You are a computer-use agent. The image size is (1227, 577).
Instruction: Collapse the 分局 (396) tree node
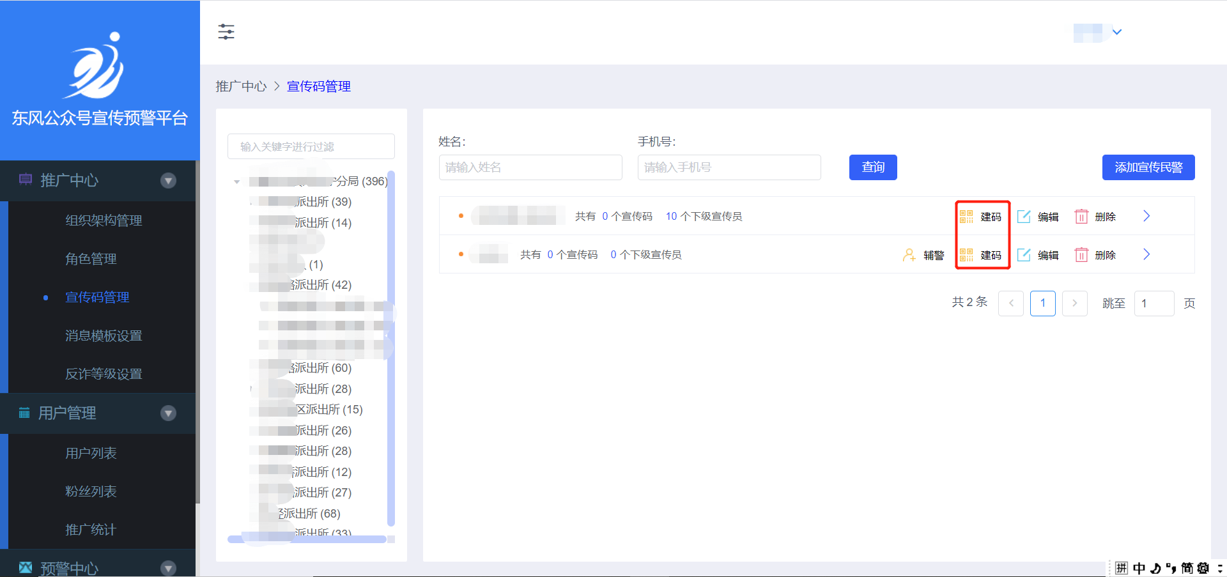[237, 182]
